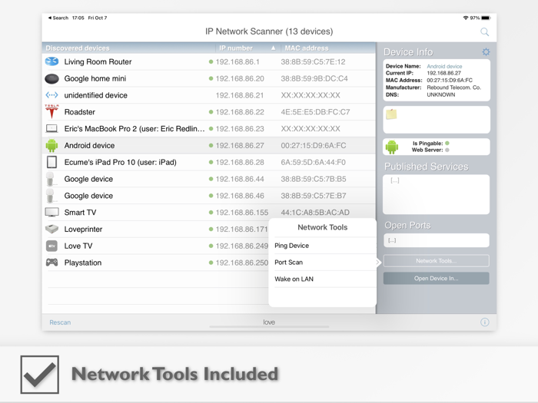The width and height of the screenshot is (538, 403).
Task: Click the Android robot icon in device list
Action: click(51, 145)
